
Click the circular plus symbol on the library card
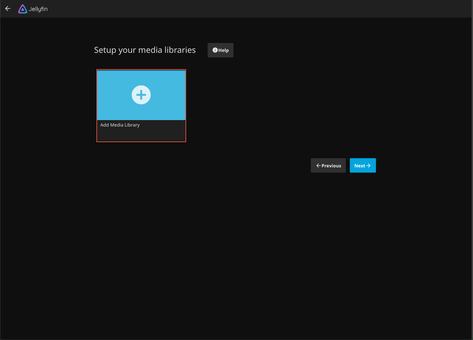141,95
